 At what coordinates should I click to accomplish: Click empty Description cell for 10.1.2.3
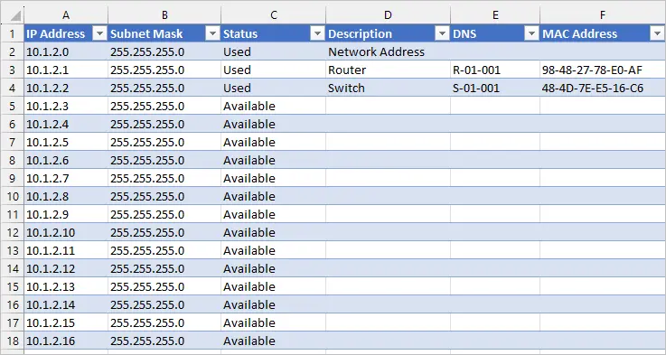[388, 106]
